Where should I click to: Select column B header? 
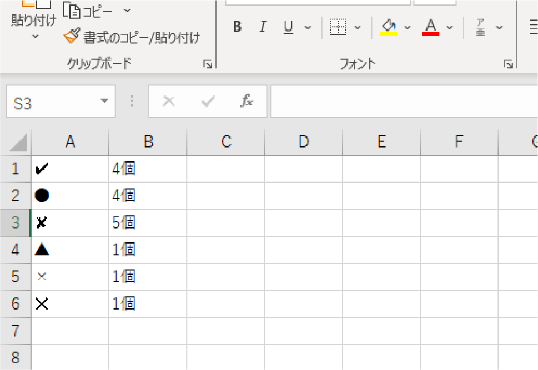(148, 142)
